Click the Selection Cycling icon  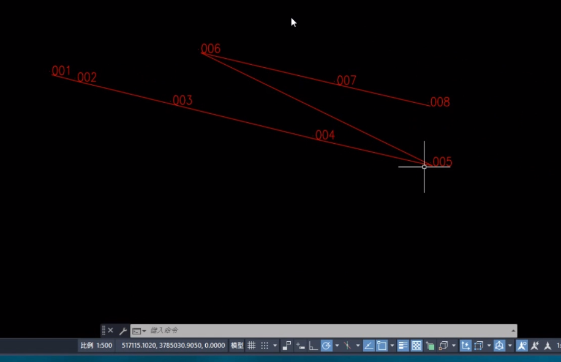430,345
